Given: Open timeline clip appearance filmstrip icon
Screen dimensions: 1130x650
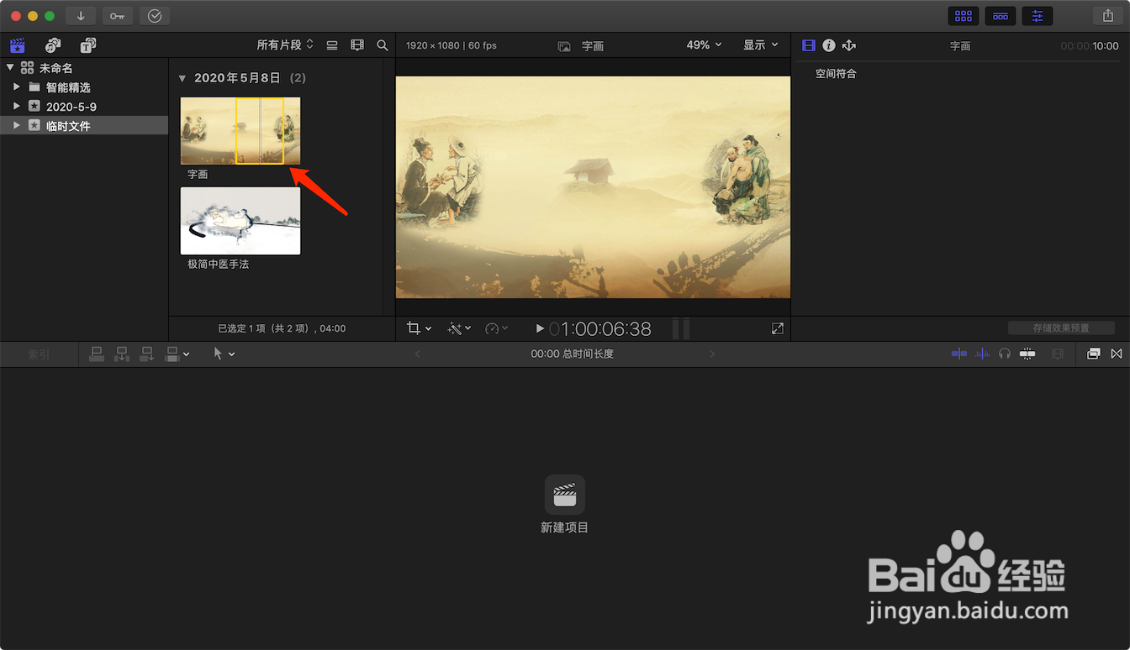Looking at the screenshot, I should coord(1058,354).
